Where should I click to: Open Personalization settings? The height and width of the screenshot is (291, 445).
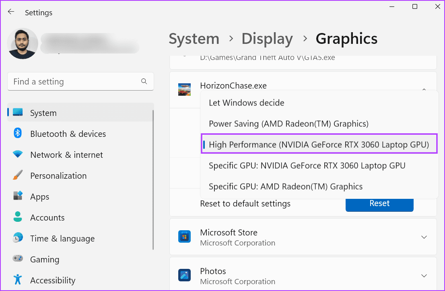(80, 175)
